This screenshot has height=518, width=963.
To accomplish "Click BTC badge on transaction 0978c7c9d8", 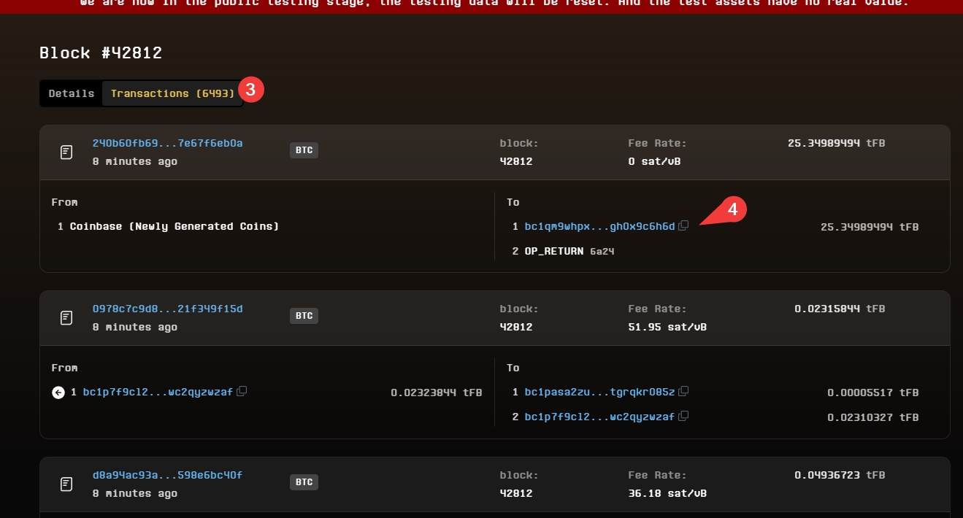I will pos(304,316).
